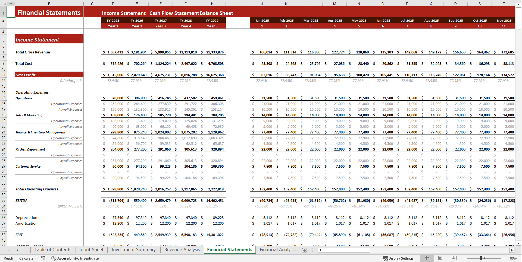Screen dimensions: 522x262
Task: Click the macro recording icon near Calculate
Action: [x=43, y=258]
